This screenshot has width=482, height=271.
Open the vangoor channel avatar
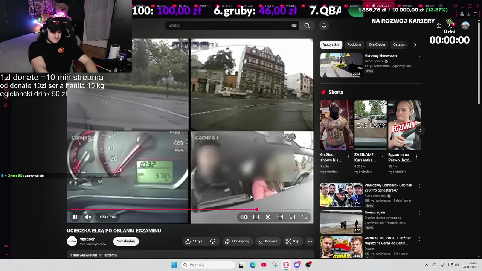[72, 241]
